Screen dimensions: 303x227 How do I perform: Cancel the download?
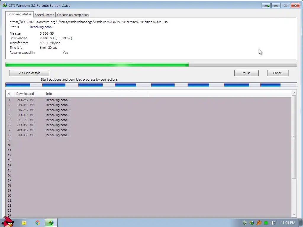tap(278, 73)
